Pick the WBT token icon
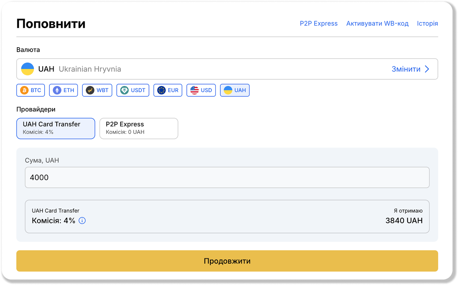Image resolution: width=458 pixels, height=285 pixels. click(90, 90)
